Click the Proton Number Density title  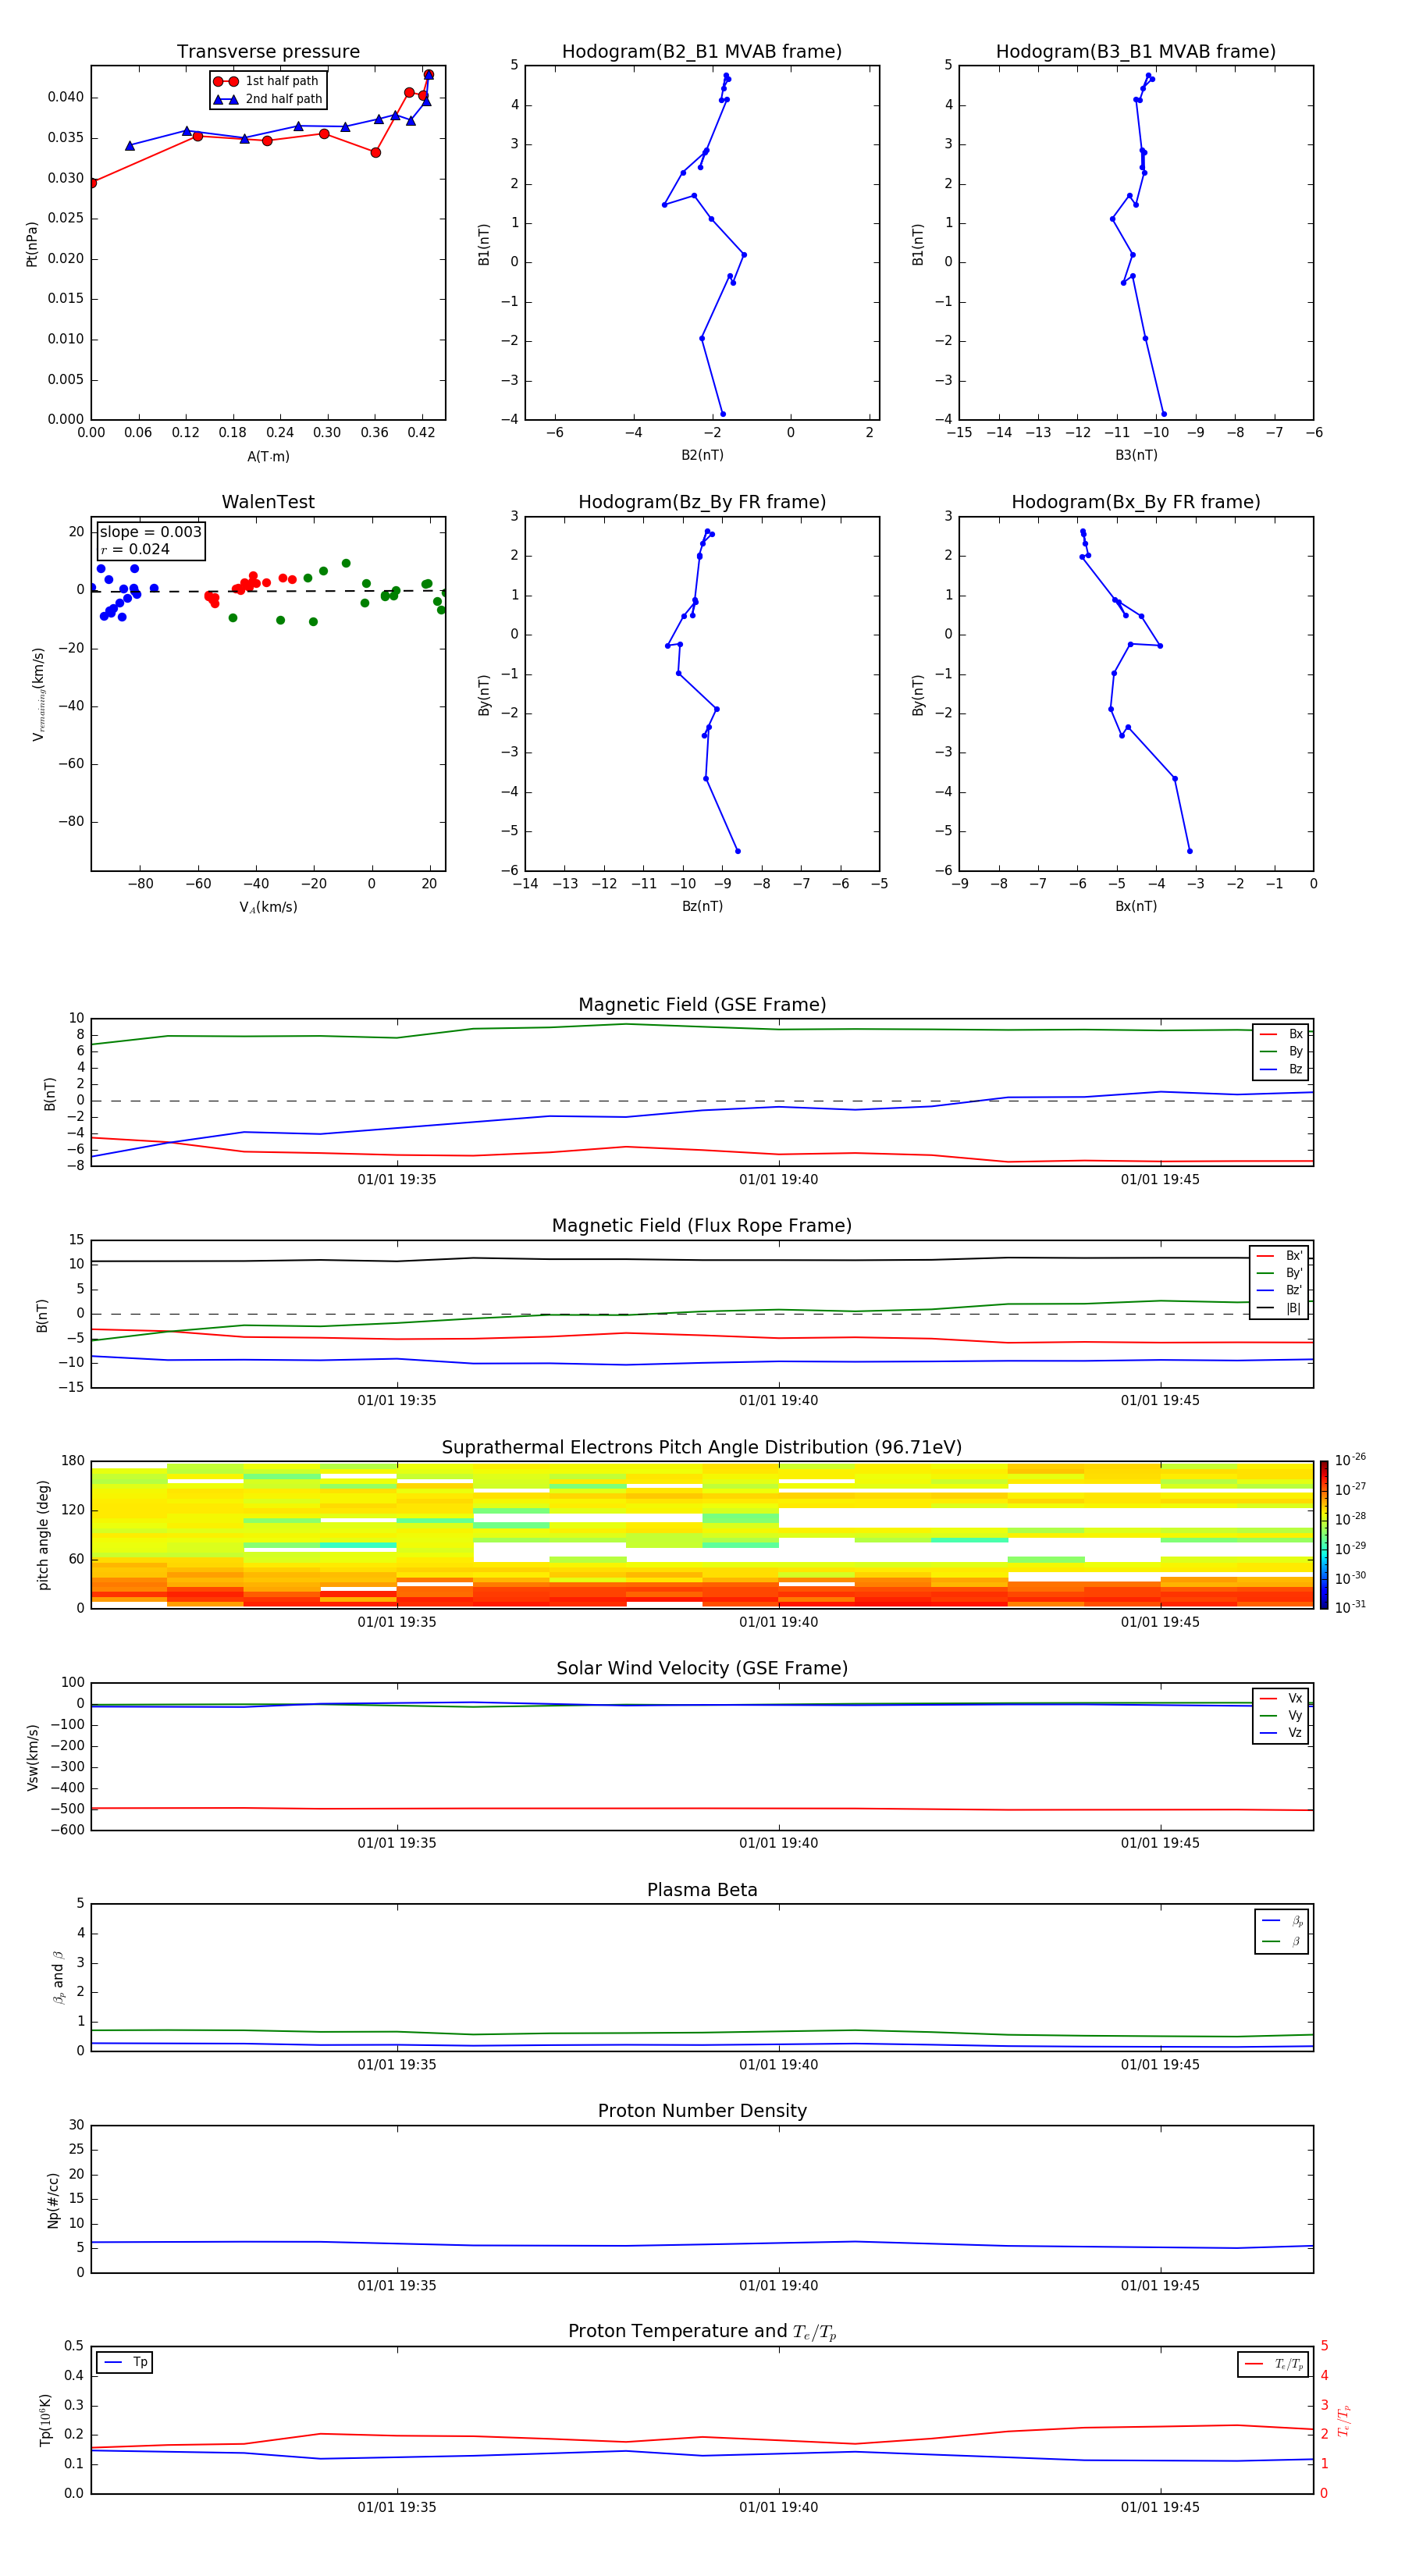click(x=702, y=2111)
